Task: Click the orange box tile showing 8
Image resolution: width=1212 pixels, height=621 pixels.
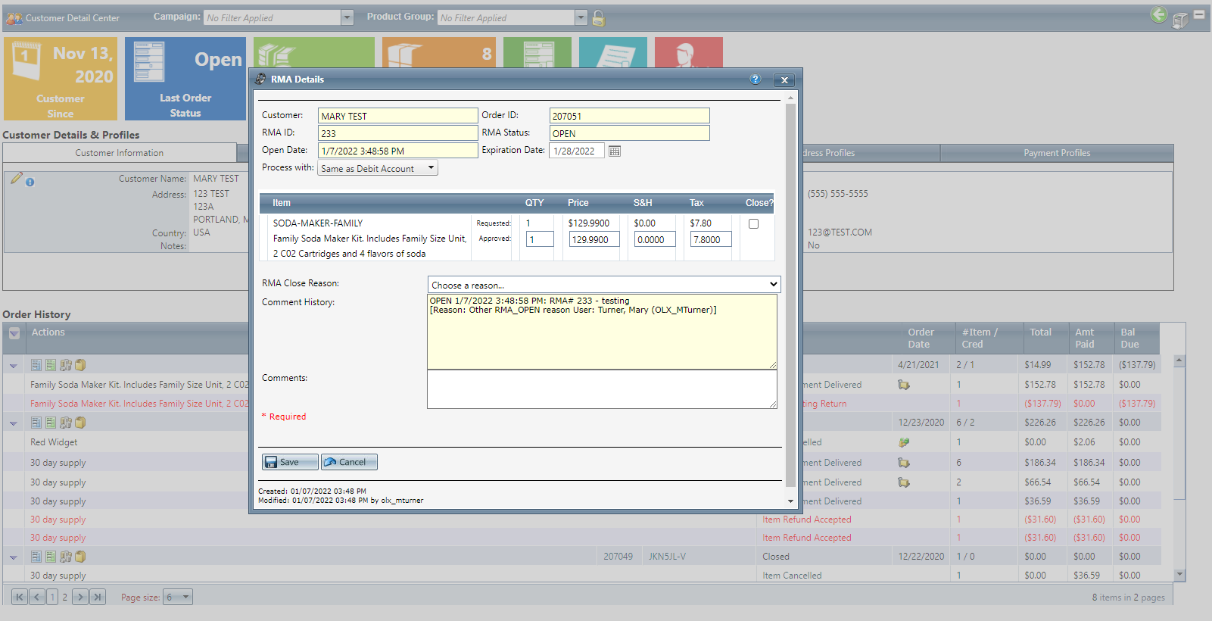Action: point(439,53)
